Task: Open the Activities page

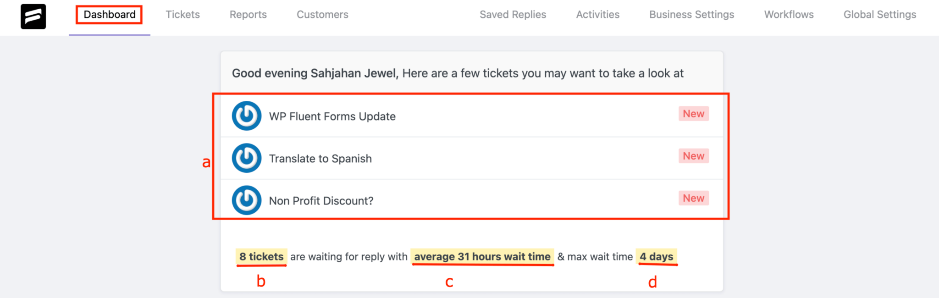Action: point(597,15)
